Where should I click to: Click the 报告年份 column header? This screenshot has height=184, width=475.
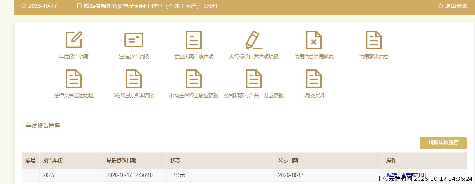tap(53, 161)
